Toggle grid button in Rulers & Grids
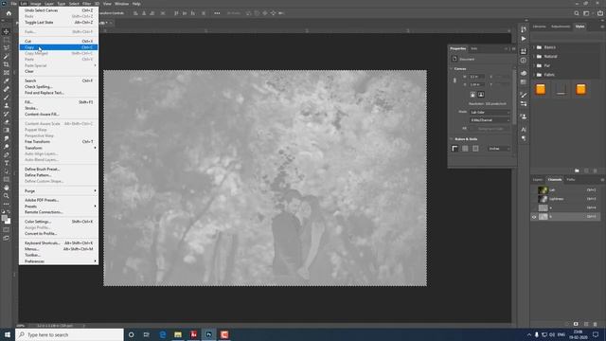606x341 pixels. point(465,149)
